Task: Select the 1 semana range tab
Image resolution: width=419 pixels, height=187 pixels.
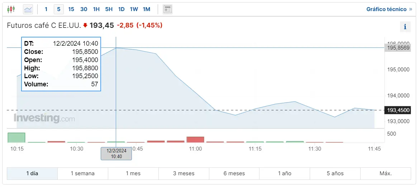Action: [x=83, y=174]
